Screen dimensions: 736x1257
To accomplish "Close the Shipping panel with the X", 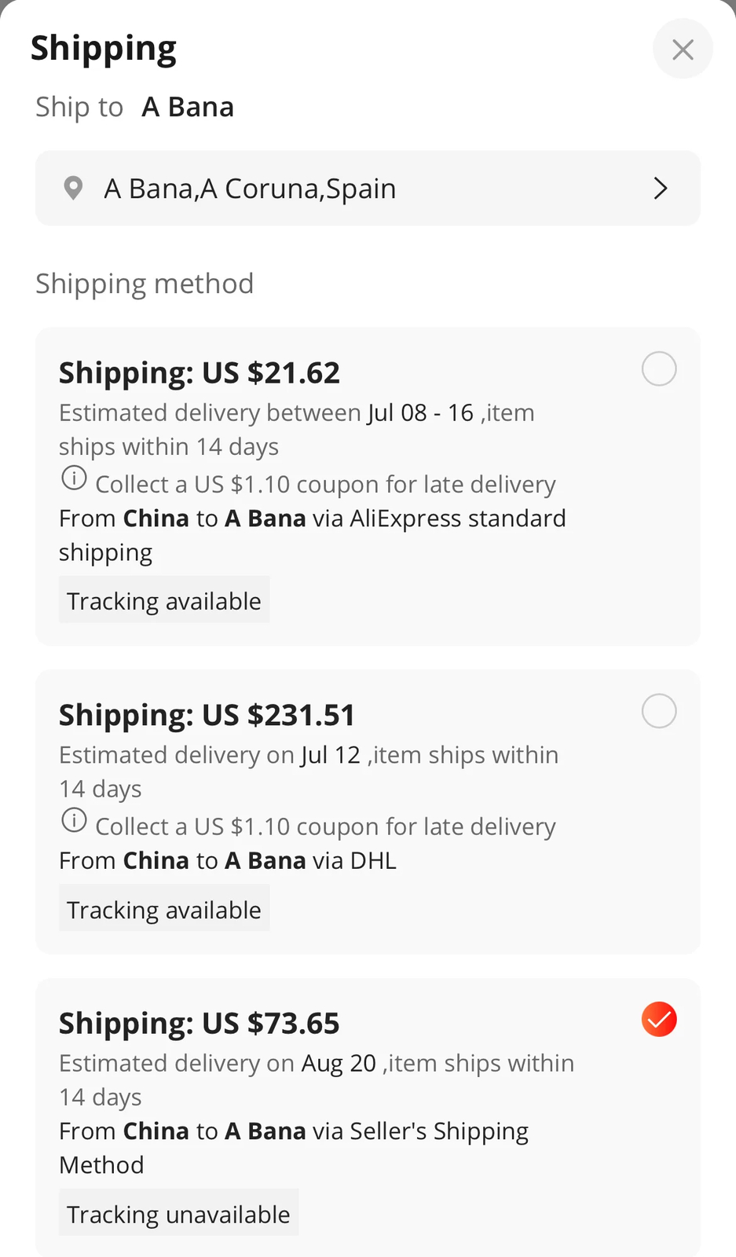I will pos(683,49).
